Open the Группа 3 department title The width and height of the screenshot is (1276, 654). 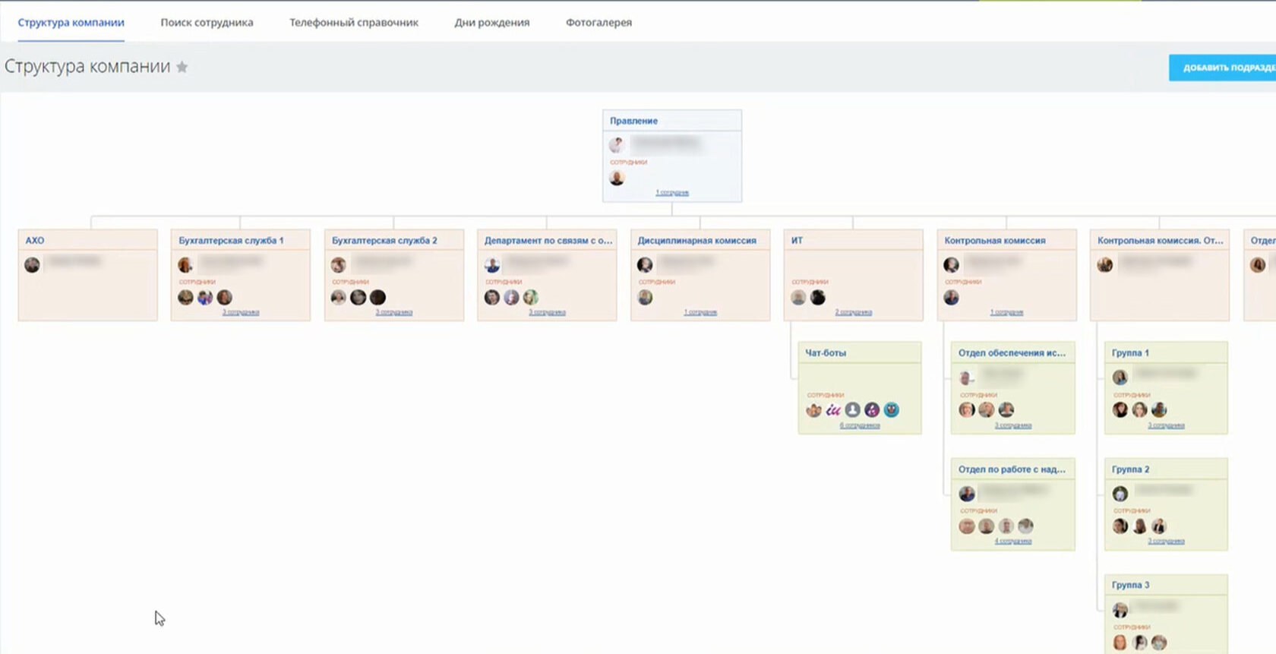pos(1130,585)
